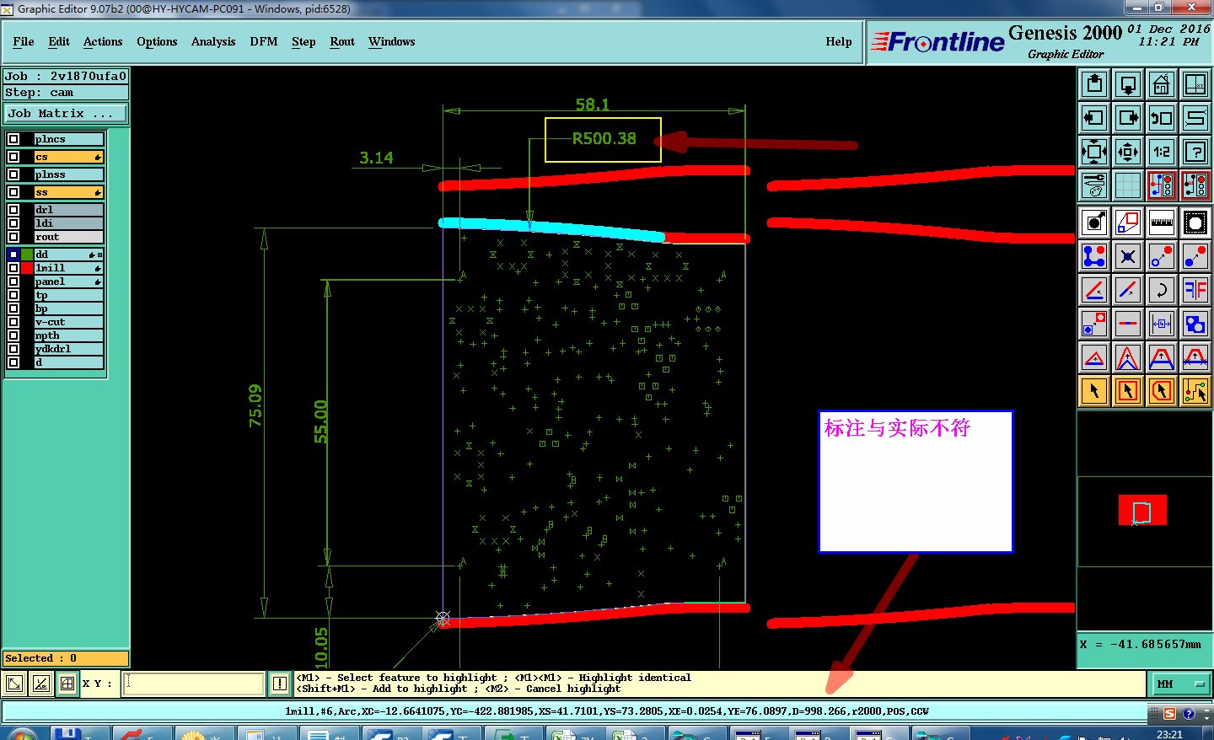
Task: Toggle visibility checkbox for rout layer
Action: (13, 237)
